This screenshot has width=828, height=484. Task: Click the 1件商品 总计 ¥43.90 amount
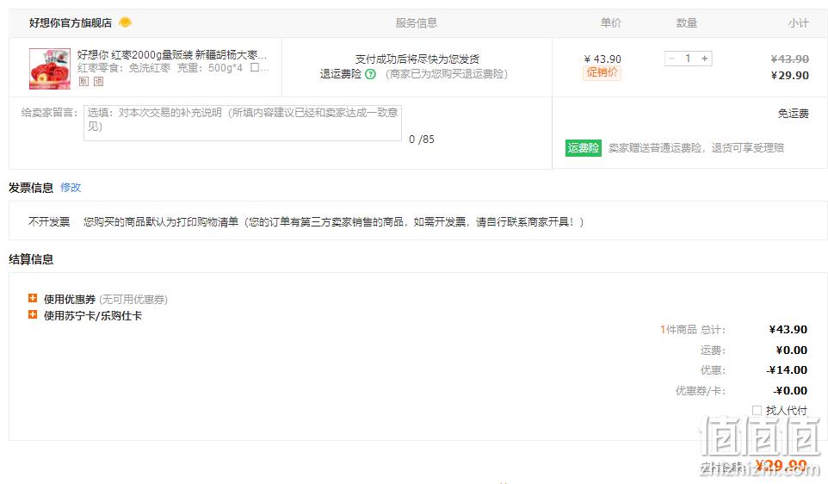coord(788,330)
